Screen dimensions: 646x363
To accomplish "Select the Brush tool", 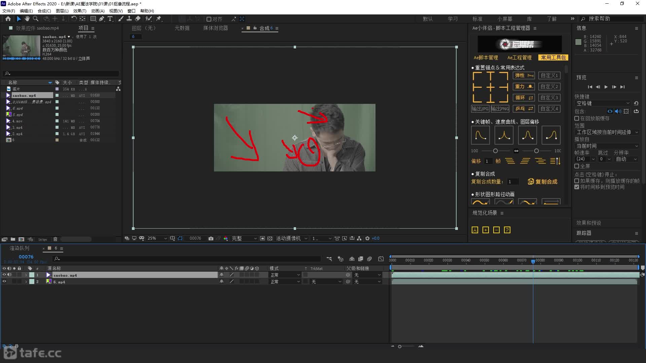I will 121,19.
